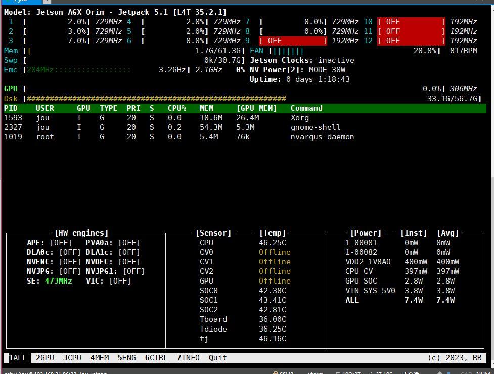The image size is (494, 374).
Task: Select the USER column header
Action: pyautogui.click(x=44, y=108)
